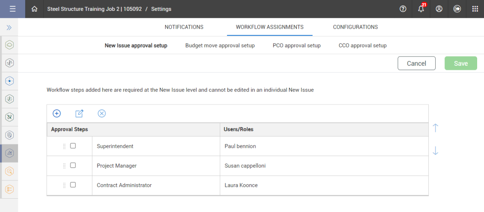Open the user profile icon
This screenshot has height=212, width=484.
click(439, 9)
